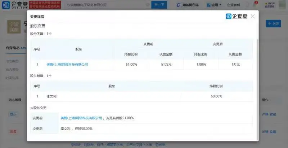The width and height of the screenshot is (288, 148).
Task: Click the dialog's vertical scrollbar
Action: pyautogui.click(x=258, y=89)
